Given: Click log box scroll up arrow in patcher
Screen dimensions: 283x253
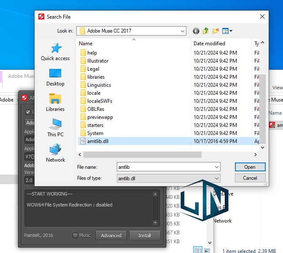Looking at the screenshot, I should coord(155,194).
